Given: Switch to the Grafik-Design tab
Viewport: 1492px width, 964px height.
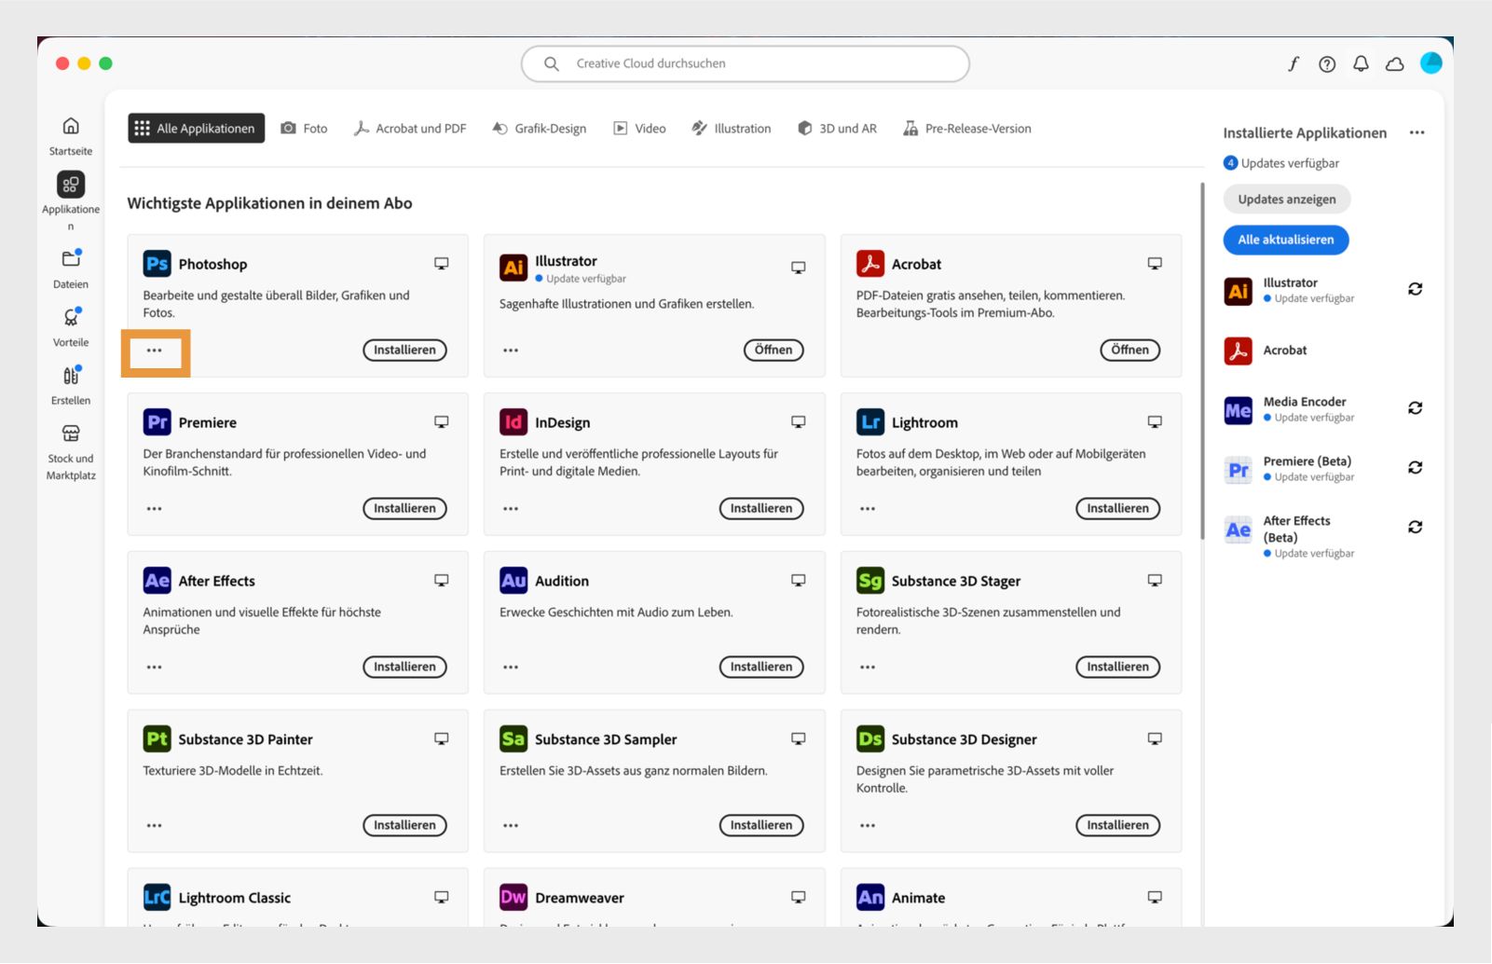Looking at the screenshot, I should [540, 129].
